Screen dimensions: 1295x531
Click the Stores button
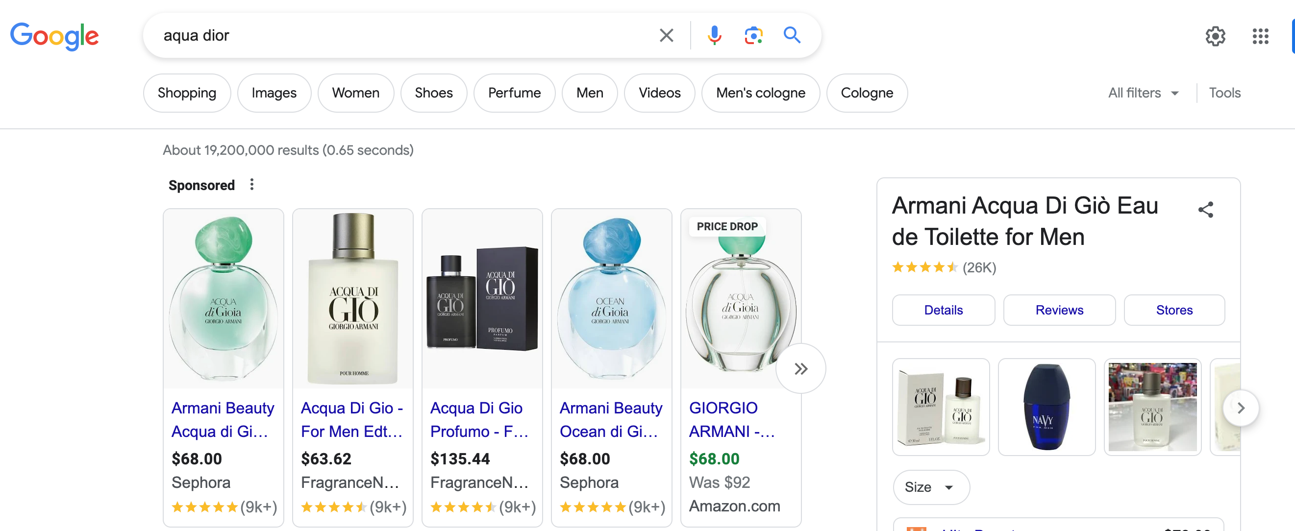tap(1174, 310)
